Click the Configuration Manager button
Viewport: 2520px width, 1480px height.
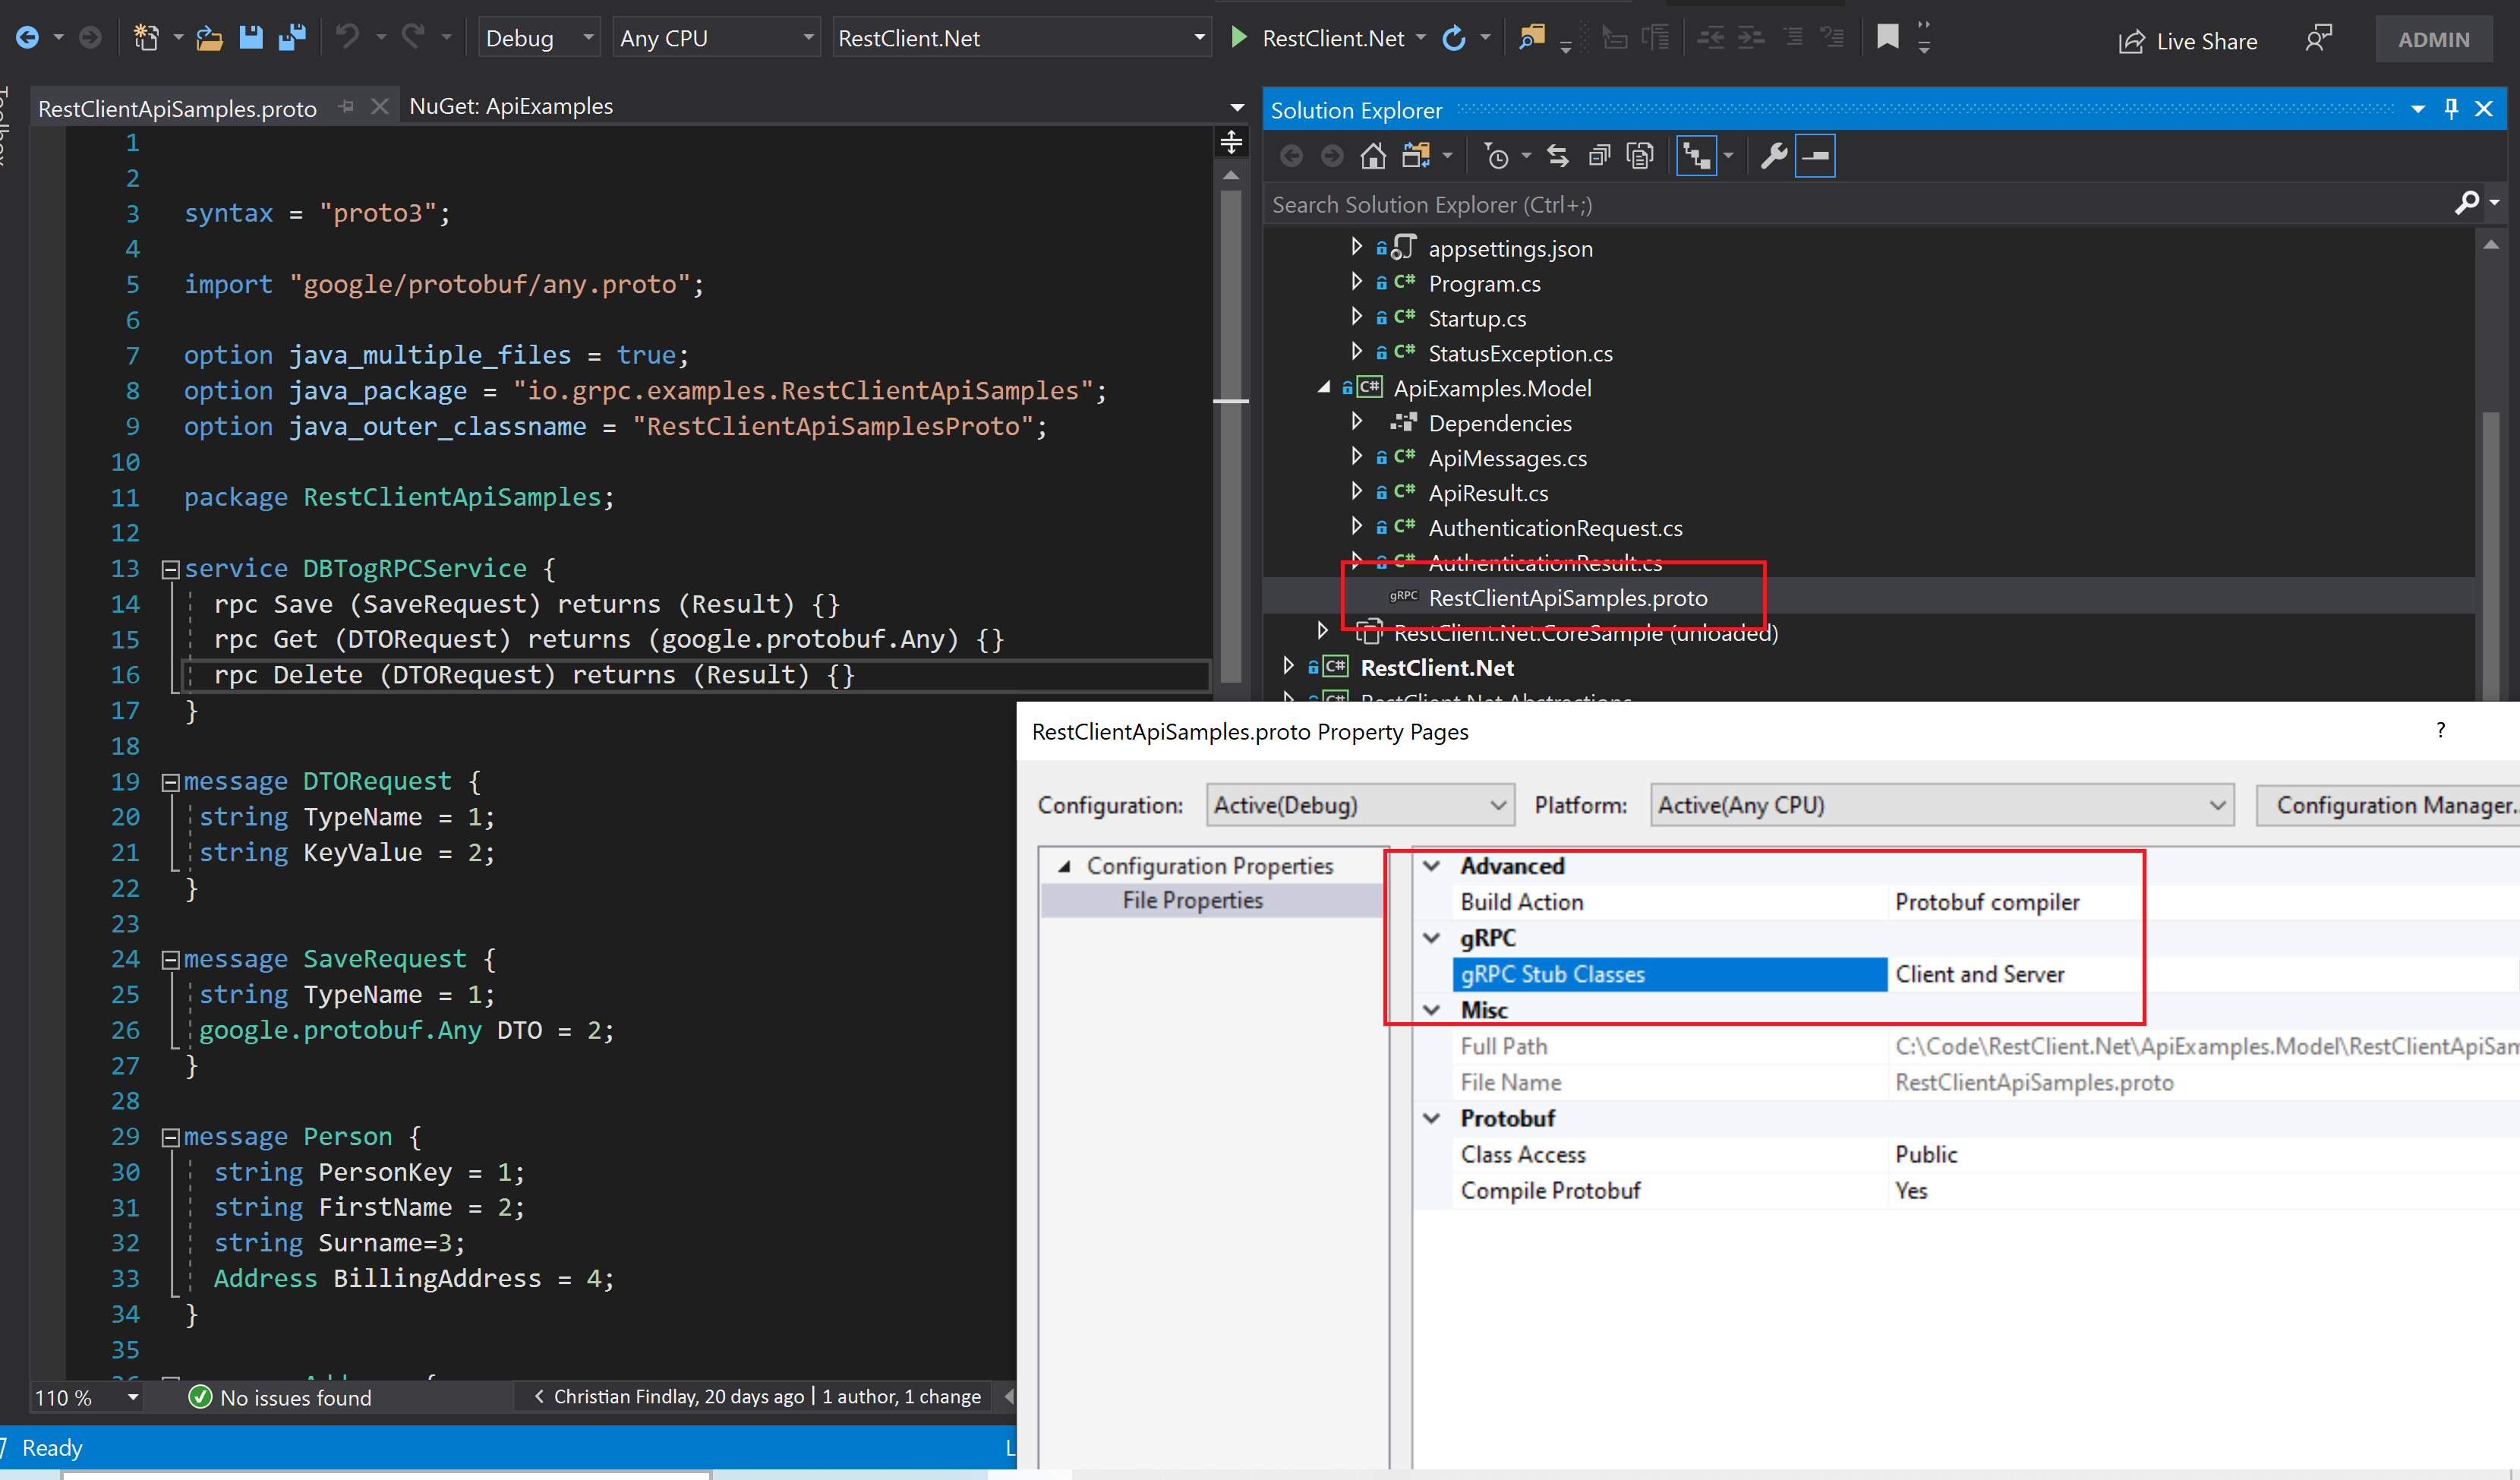point(2388,805)
